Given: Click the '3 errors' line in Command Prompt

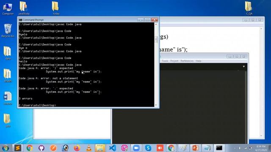Looking at the screenshot, I should [x=25, y=98].
